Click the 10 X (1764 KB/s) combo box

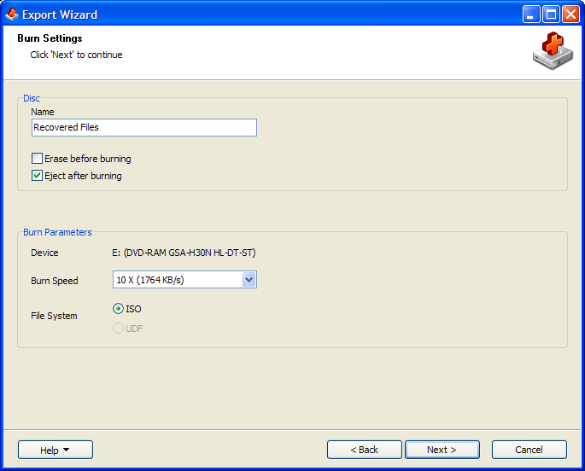point(184,280)
